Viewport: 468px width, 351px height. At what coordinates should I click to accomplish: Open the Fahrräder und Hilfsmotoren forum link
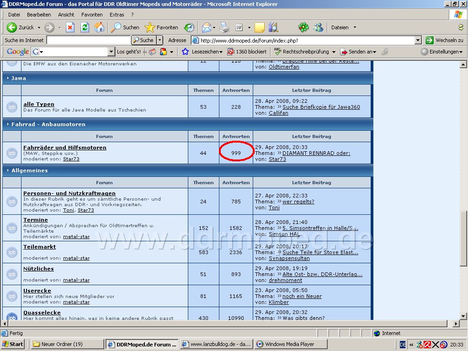[x=65, y=148]
